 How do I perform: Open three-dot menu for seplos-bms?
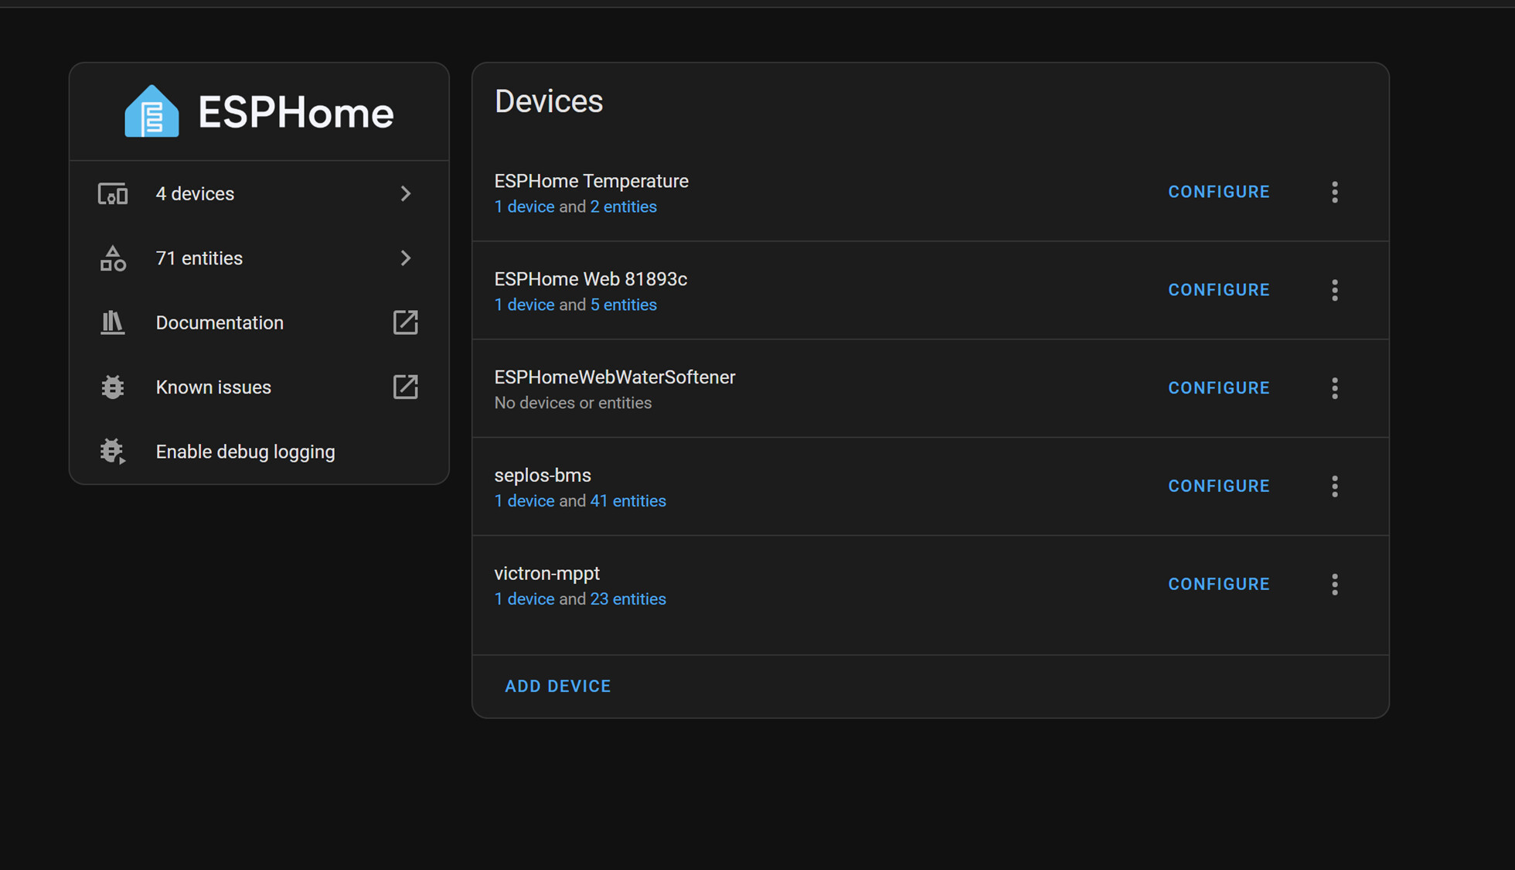pyautogui.click(x=1334, y=486)
